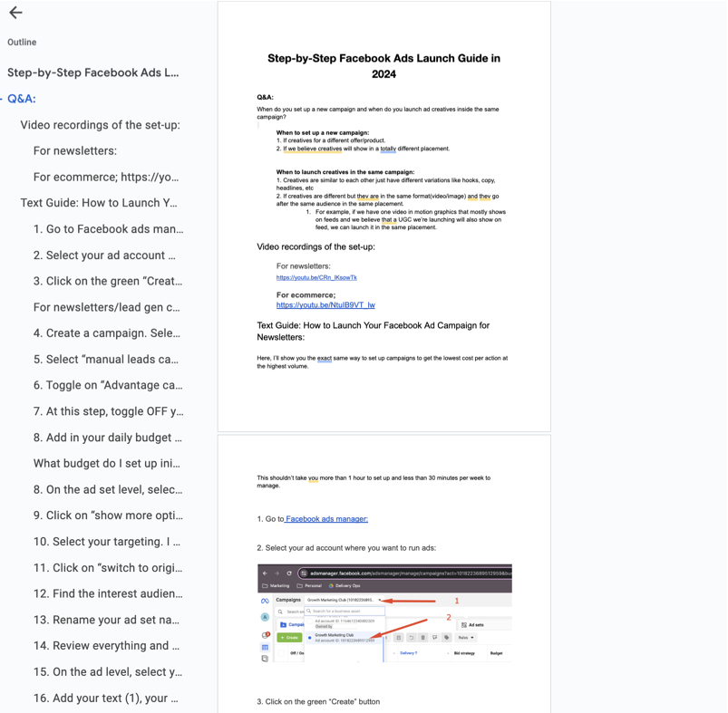728x713 pixels.
Task: Check the campaign row checkbox under Off/On
Action: point(281,651)
